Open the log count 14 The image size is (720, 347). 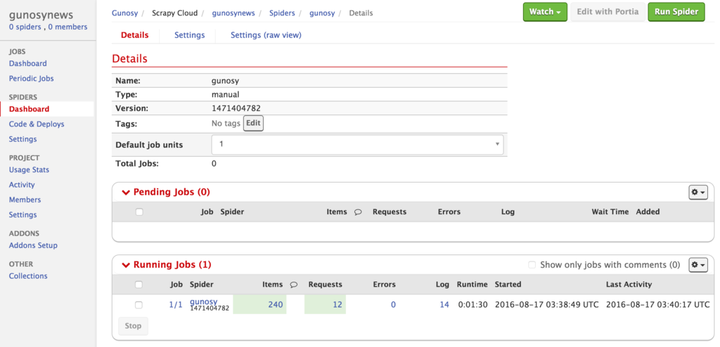[x=444, y=305]
